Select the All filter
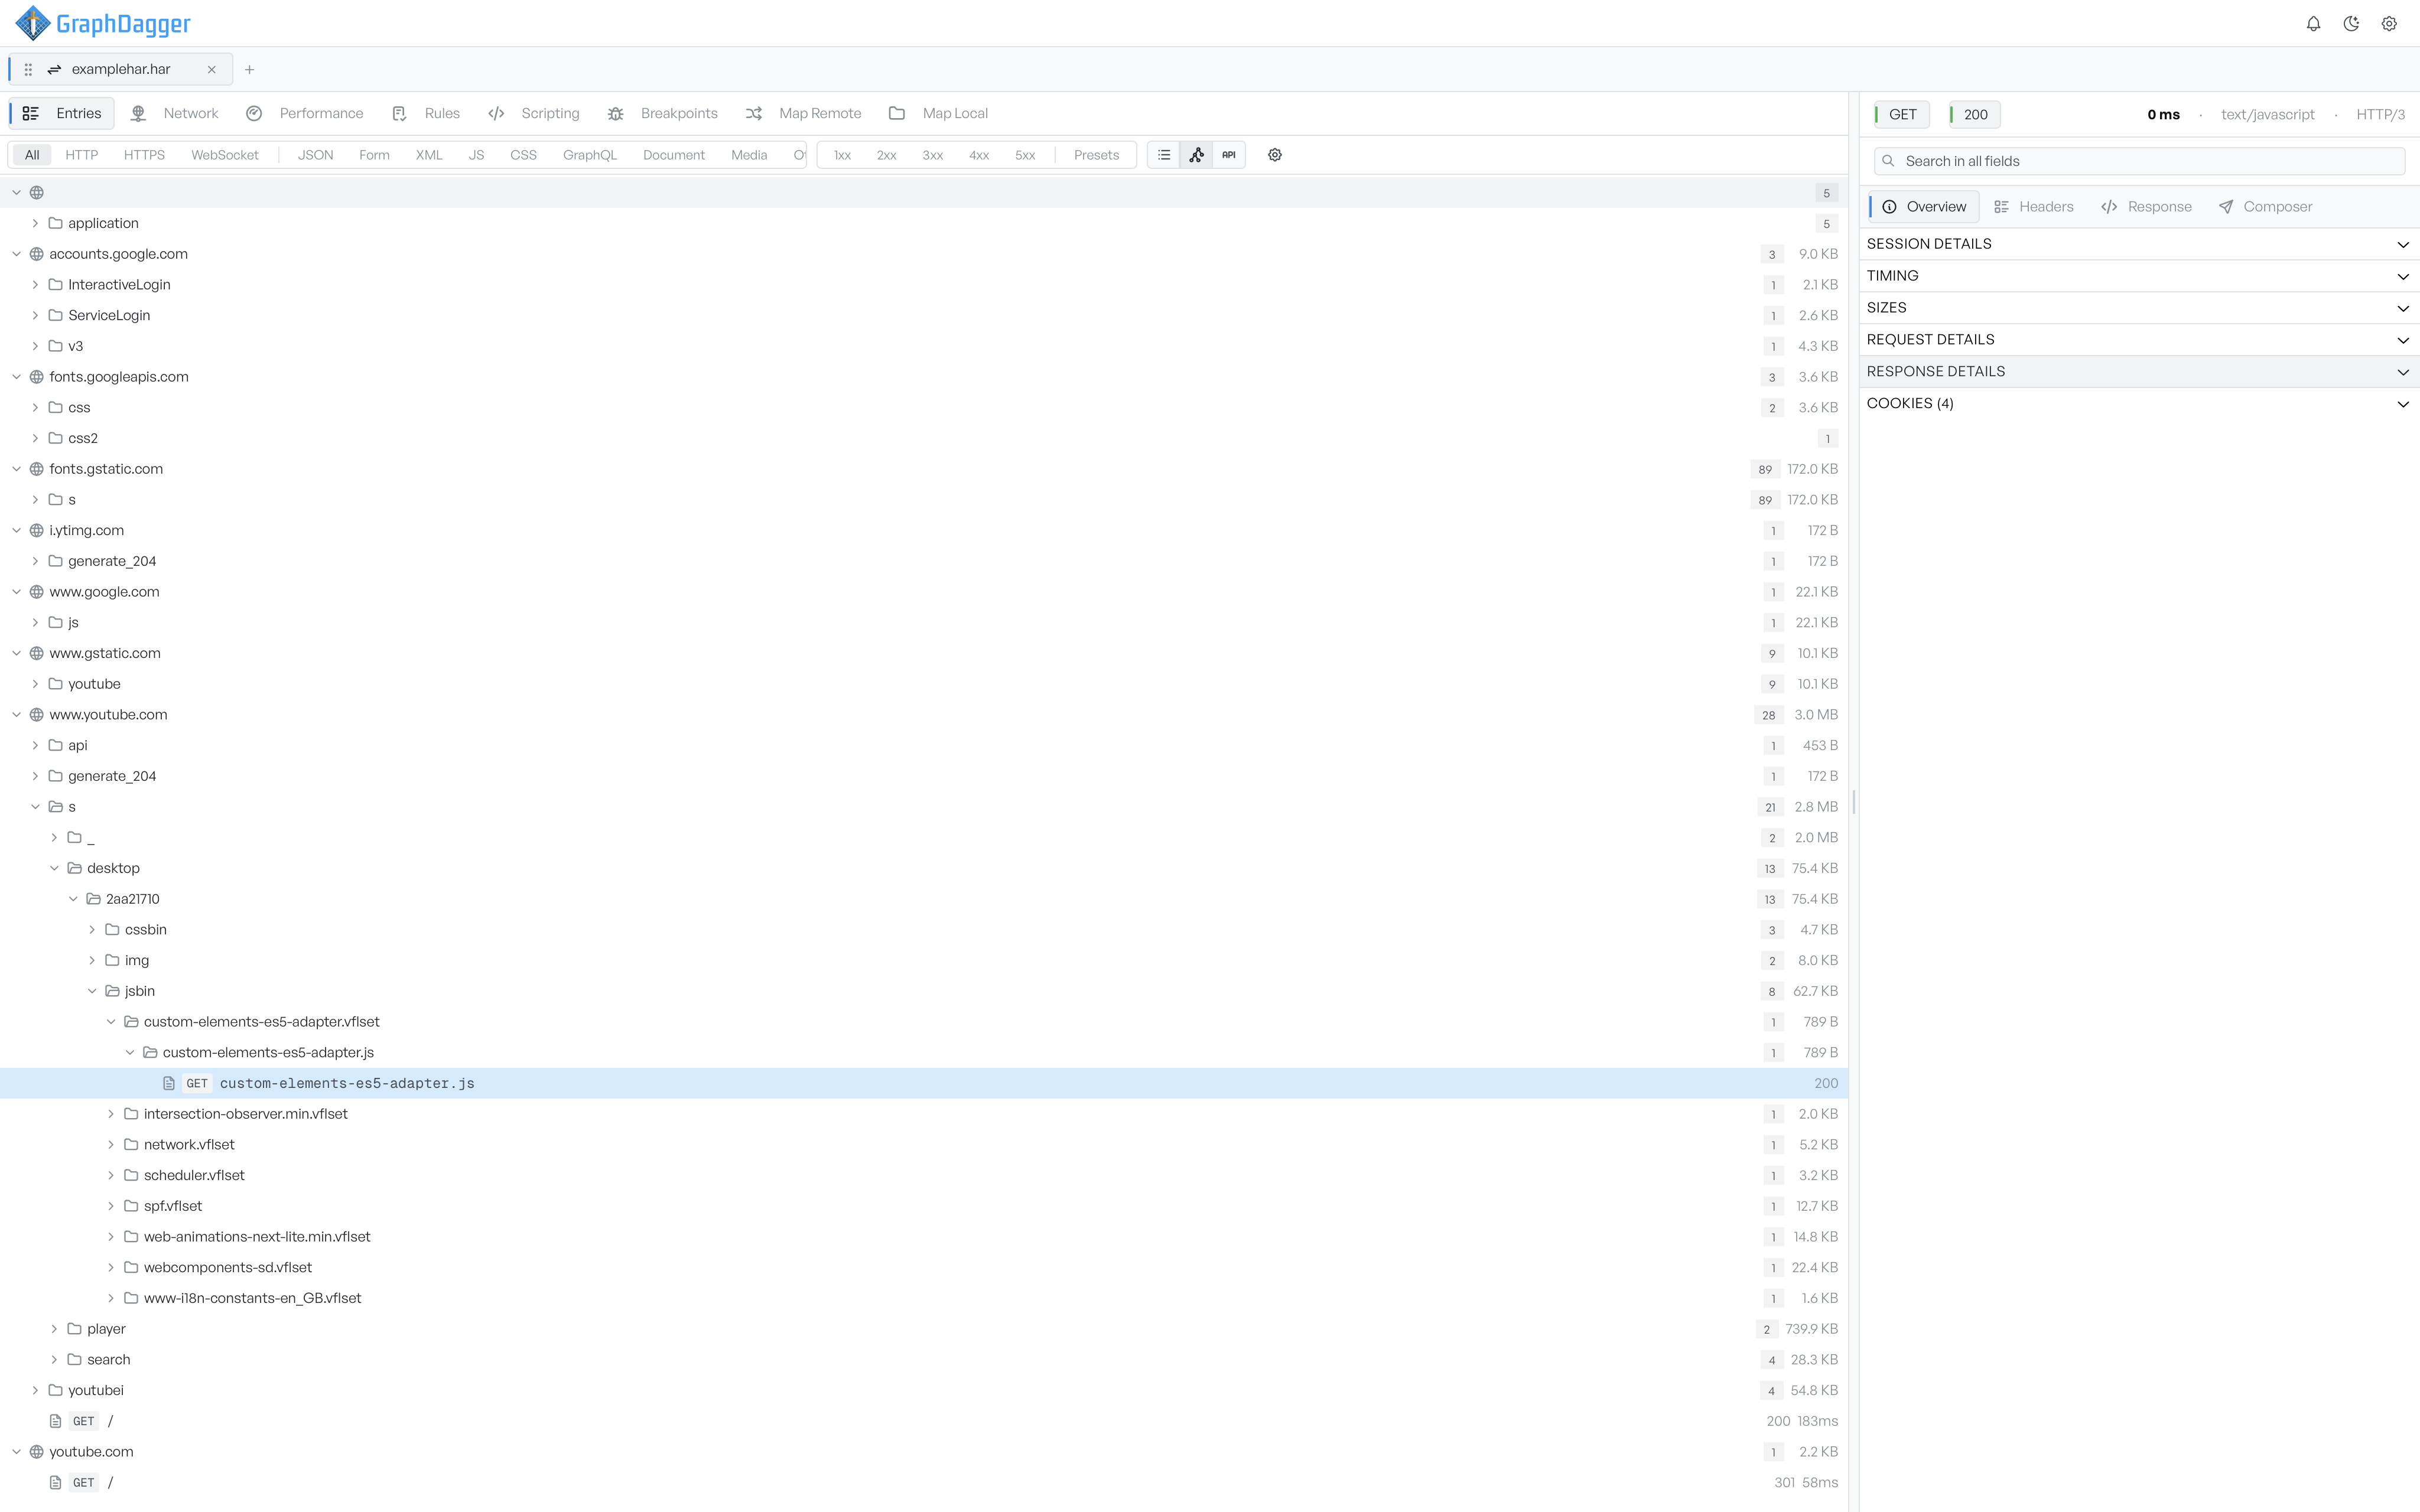 point(32,155)
